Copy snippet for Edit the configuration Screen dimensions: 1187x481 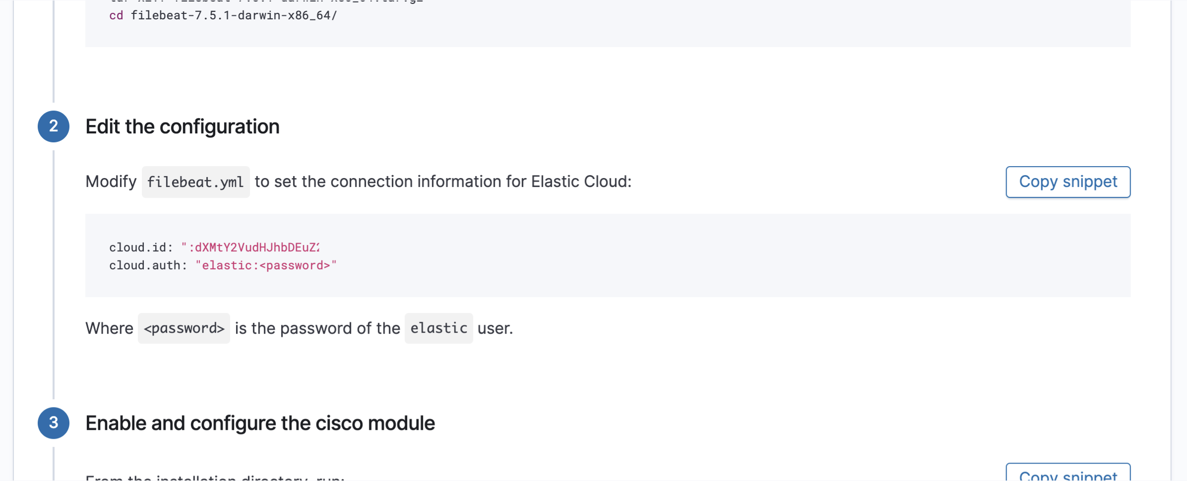coord(1068,182)
